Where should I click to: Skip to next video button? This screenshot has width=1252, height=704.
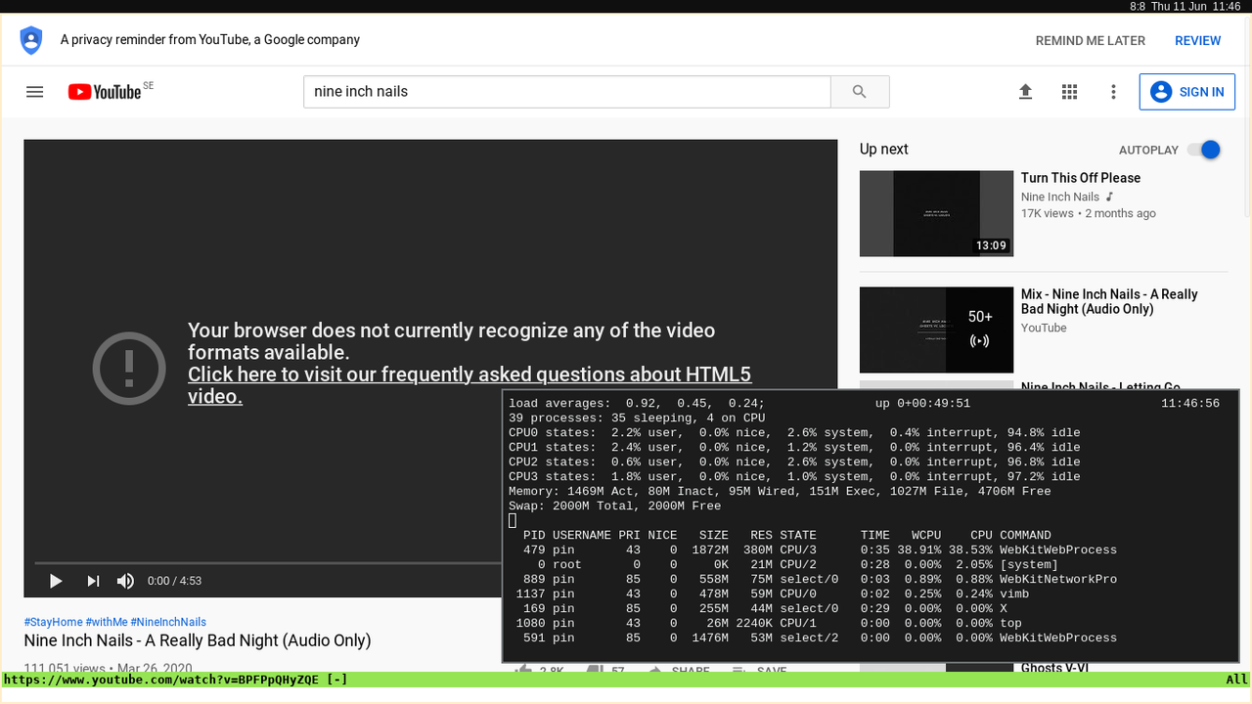tap(93, 581)
